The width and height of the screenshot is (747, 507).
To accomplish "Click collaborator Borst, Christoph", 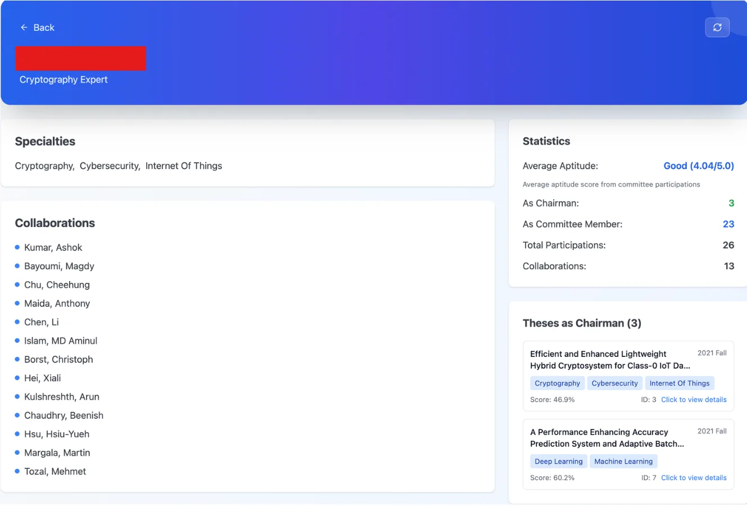I will point(58,359).
